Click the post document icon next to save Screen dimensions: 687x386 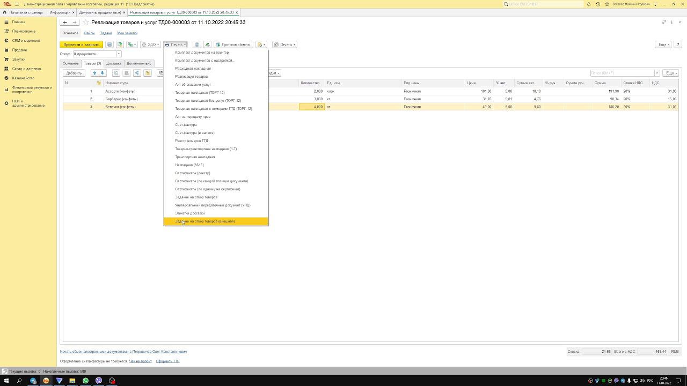tap(120, 44)
